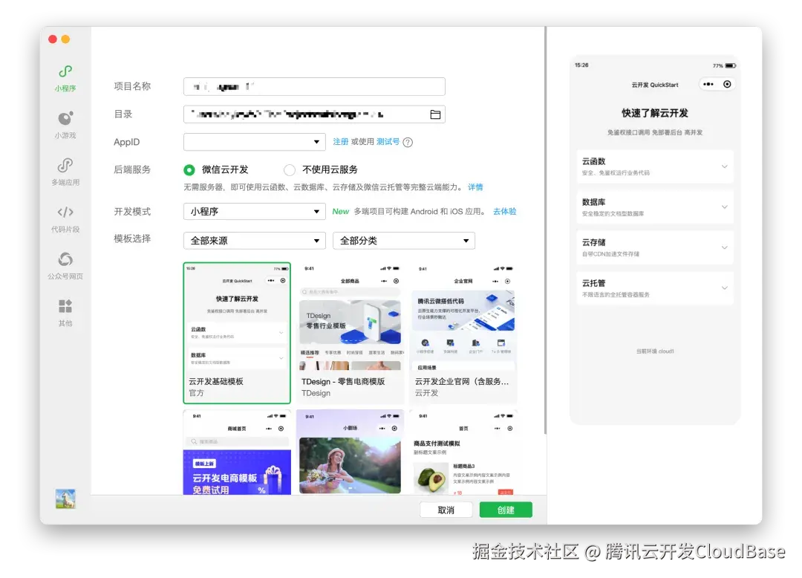Click the 注册 link
This screenshot has width=802, height=578.
click(x=343, y=141)
